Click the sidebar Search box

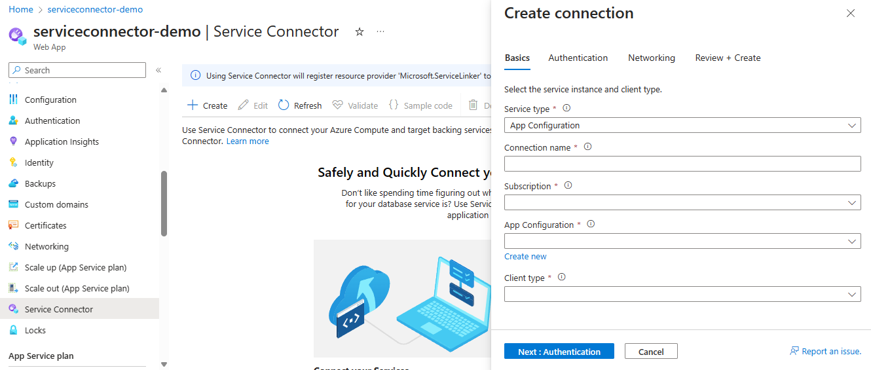77,70
